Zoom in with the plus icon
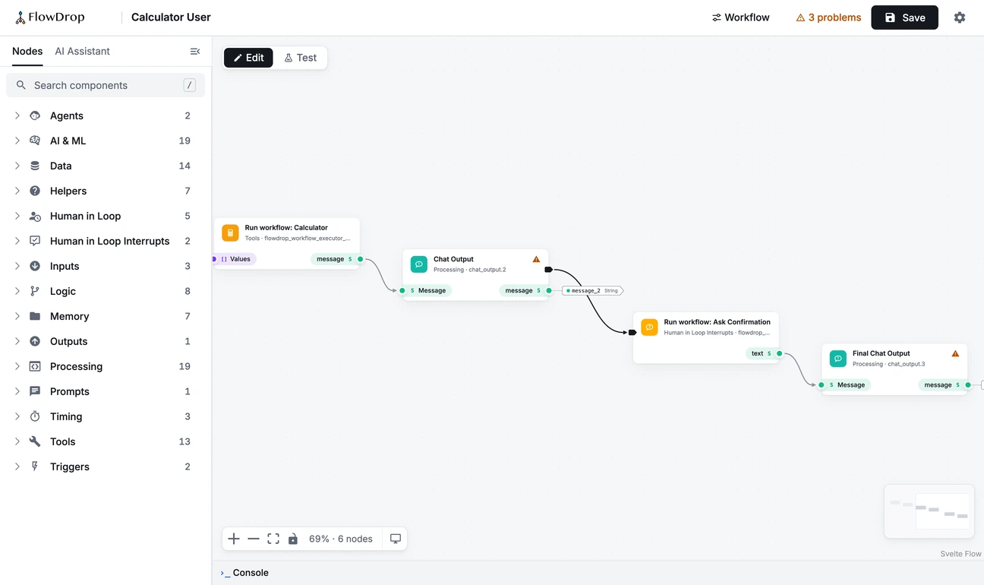984x585 pixels. [234, 539]
